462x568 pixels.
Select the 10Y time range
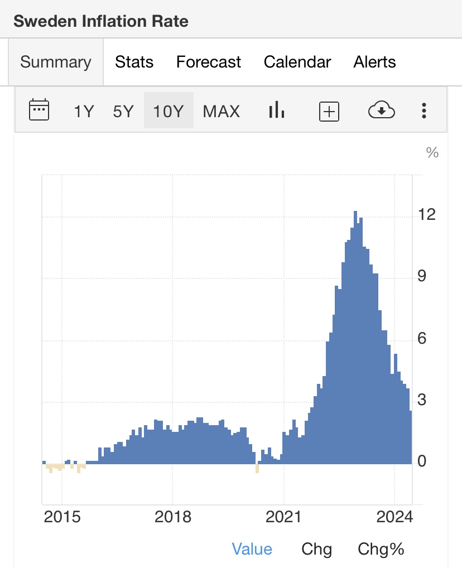[169, 111]
